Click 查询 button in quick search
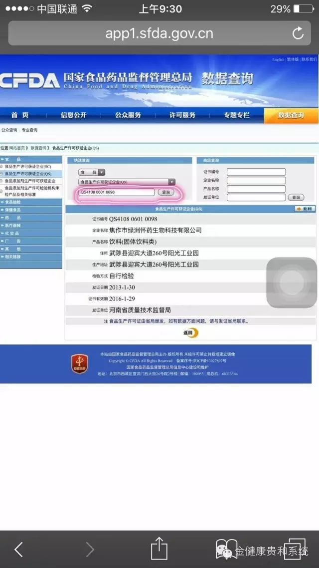Screen dimensions: 319x568 (165, 192)
